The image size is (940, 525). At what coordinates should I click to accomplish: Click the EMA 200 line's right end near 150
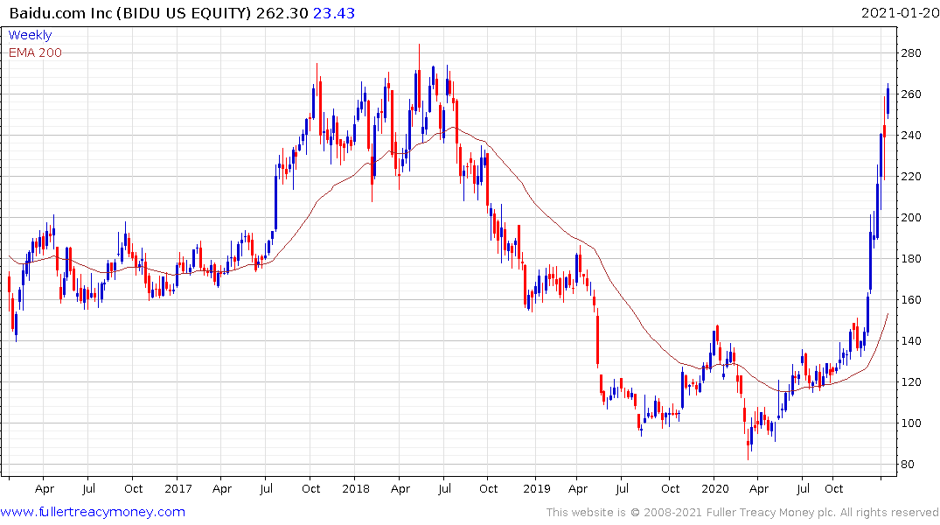(888, 314)
